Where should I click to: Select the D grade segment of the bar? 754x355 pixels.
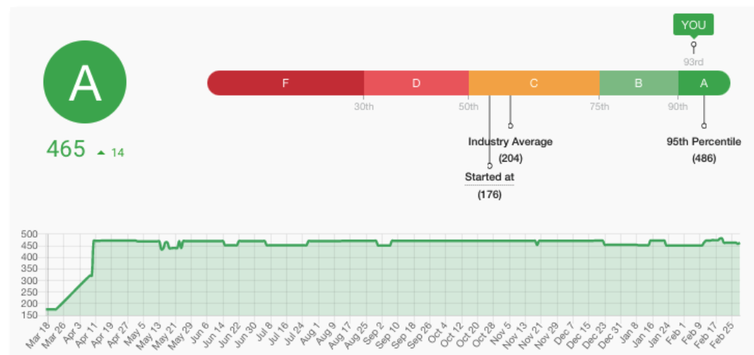416,83
